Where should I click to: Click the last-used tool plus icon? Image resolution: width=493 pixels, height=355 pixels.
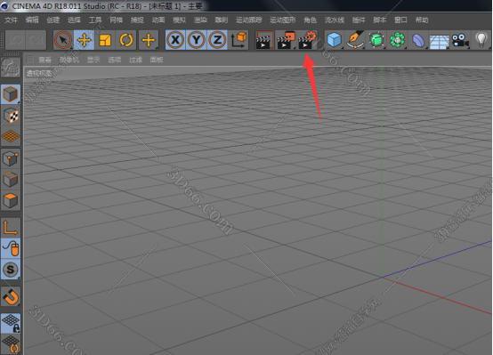(x=149, y=40)
